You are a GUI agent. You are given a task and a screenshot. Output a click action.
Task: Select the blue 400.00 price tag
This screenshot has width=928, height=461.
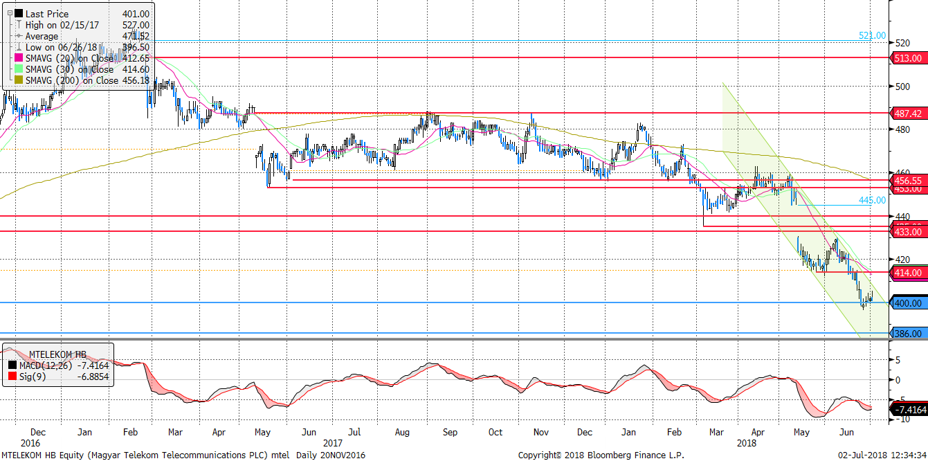[x=908, y=303]
